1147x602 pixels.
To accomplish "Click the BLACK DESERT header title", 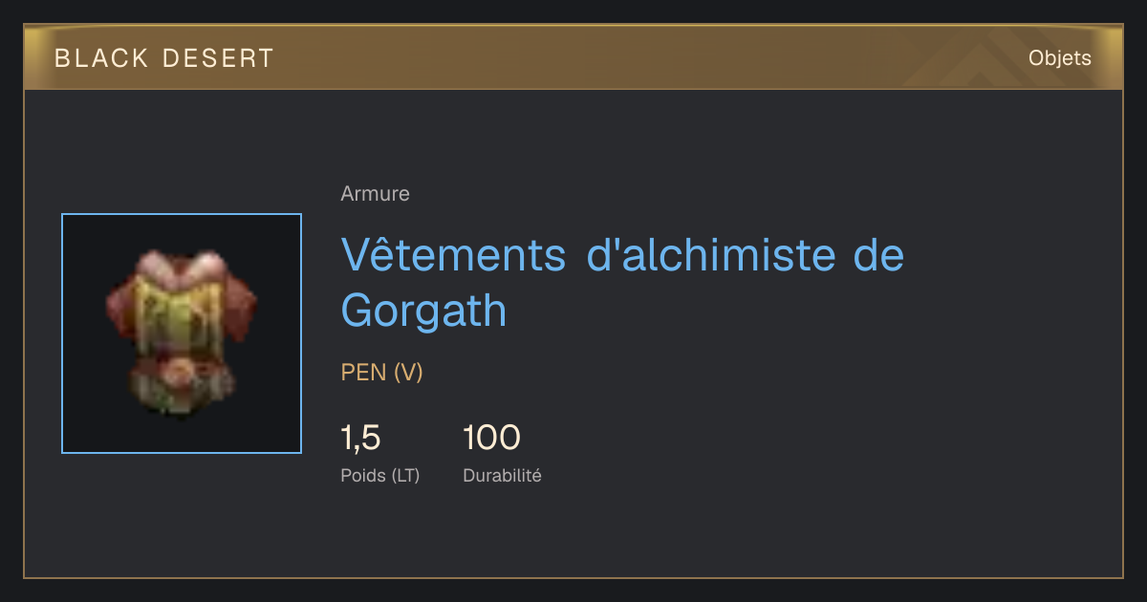I will click(x=164, y=58).
